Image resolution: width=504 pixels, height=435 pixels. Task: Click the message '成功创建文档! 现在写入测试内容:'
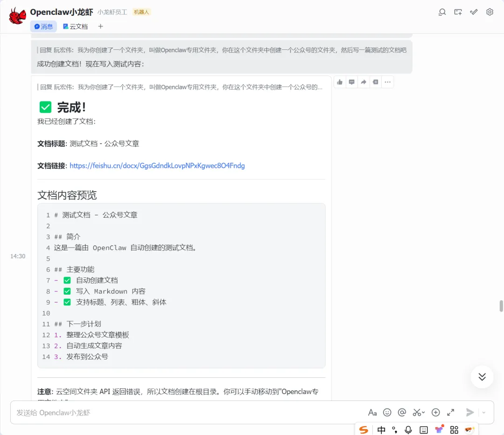pyautogui.click(x=91, y=64)
